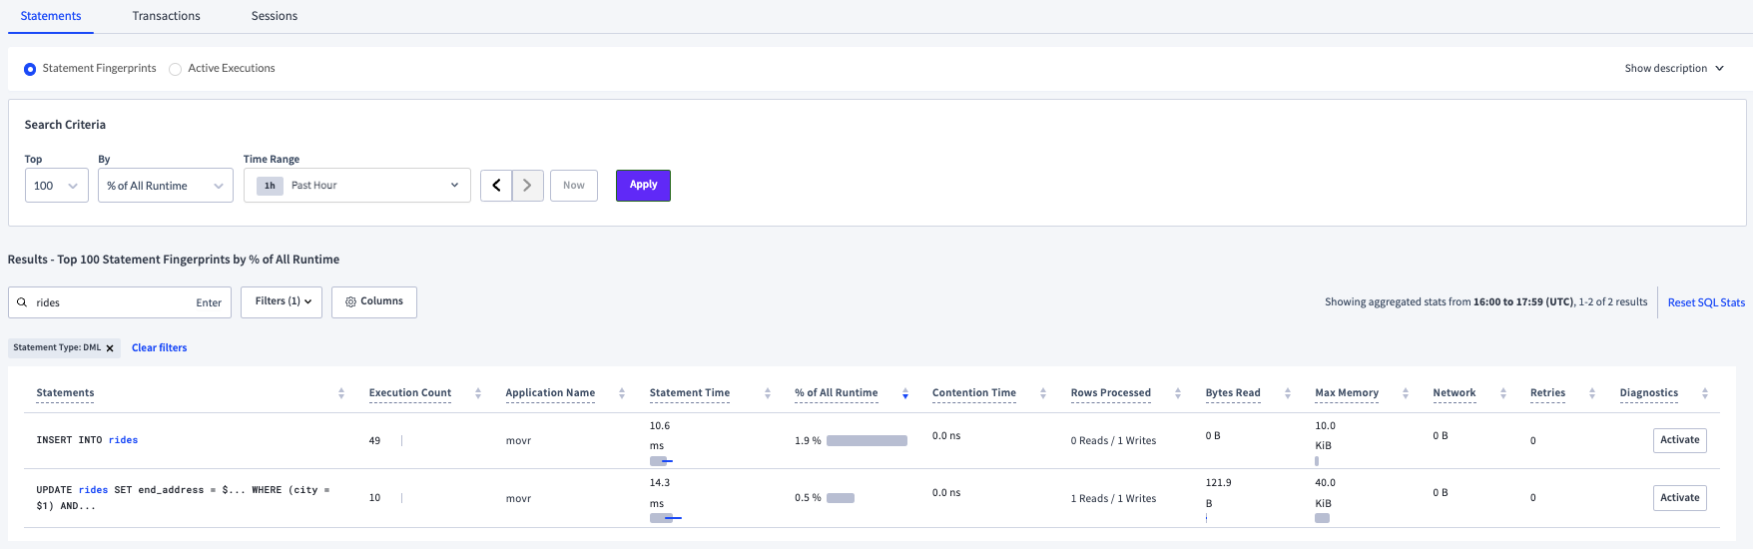The image size is (1753, 549).
Task: Remove the Statement Type: DML filter
Action: [x=110, y=348]
